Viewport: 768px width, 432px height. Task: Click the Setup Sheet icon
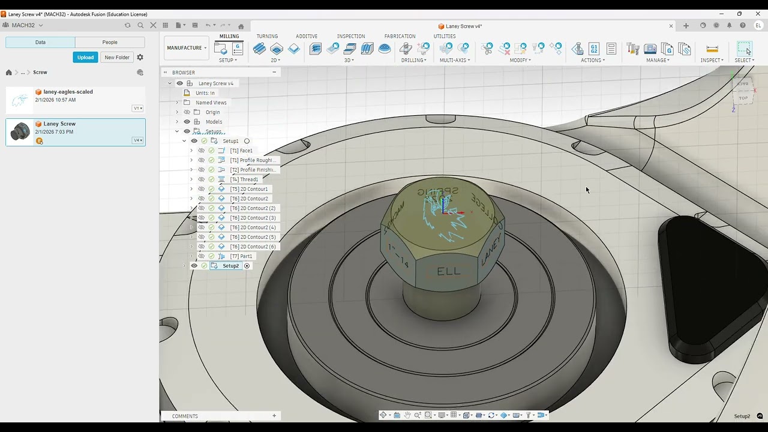click(611, 49)
